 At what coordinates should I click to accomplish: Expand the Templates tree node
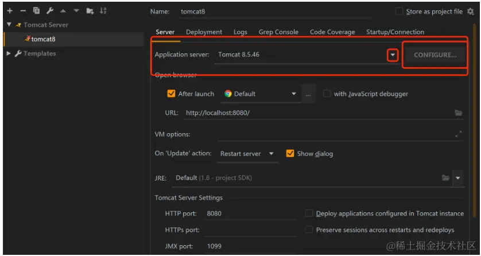pyautogui.click(x=9, y=53)
